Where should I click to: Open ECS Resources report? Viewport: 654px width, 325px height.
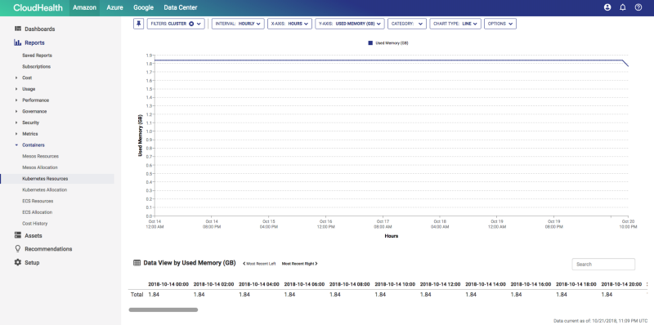38,201
